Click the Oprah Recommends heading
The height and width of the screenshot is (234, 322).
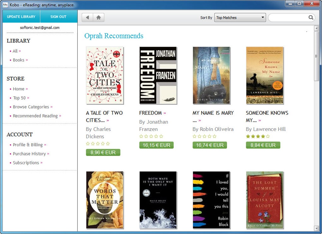click(x=114, y=36)
